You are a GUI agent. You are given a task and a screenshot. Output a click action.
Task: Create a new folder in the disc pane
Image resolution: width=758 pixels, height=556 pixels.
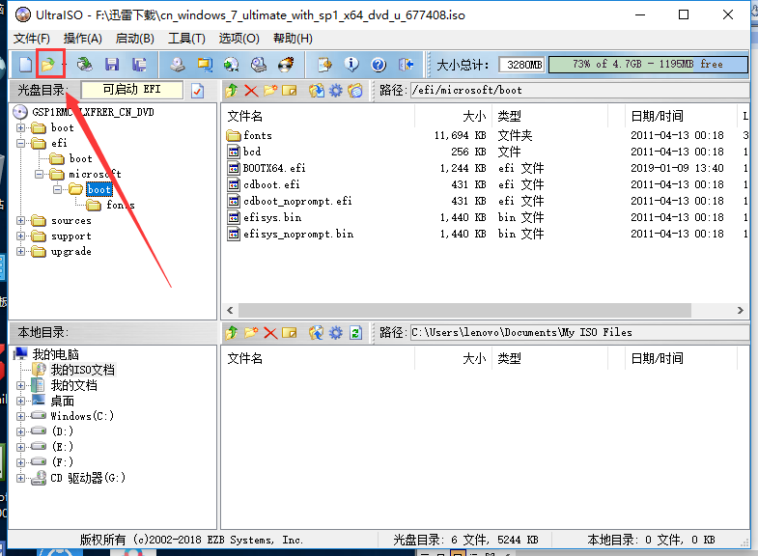[270, 91]
